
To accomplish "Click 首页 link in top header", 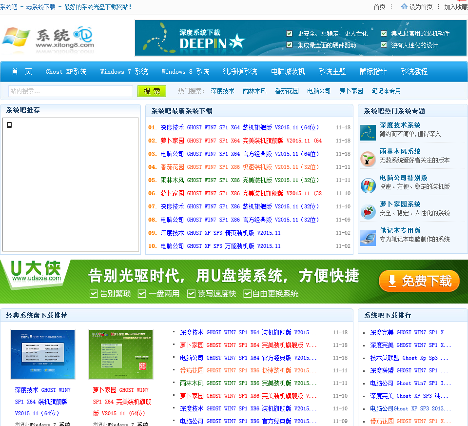I will [379, 7].
